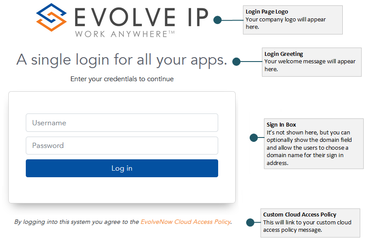Screen dimensions: 369x244
Task: Open the EvolveNow Cloud Access Policy link
Action: (x=185, y=222)
